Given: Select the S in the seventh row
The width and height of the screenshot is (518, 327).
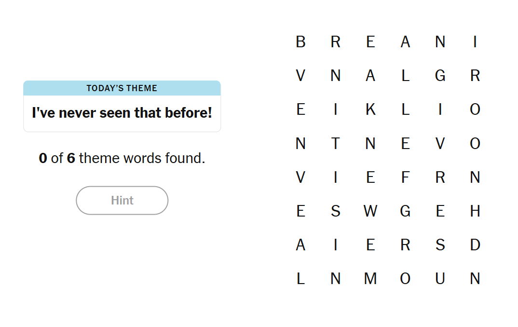Looking at the screenshot, I should coord(440,245).
